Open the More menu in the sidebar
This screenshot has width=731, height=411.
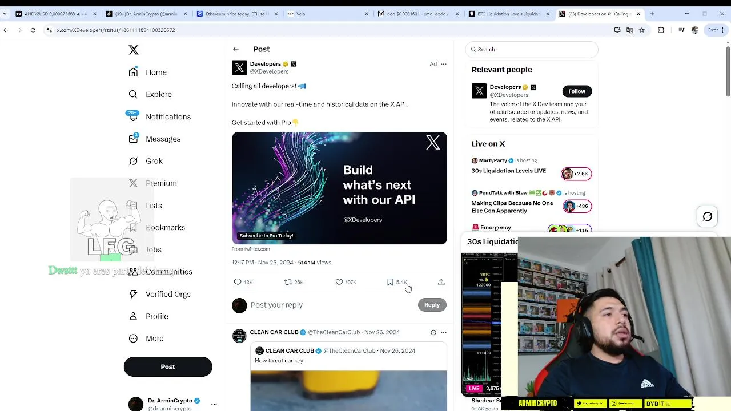tap(146, 339)
